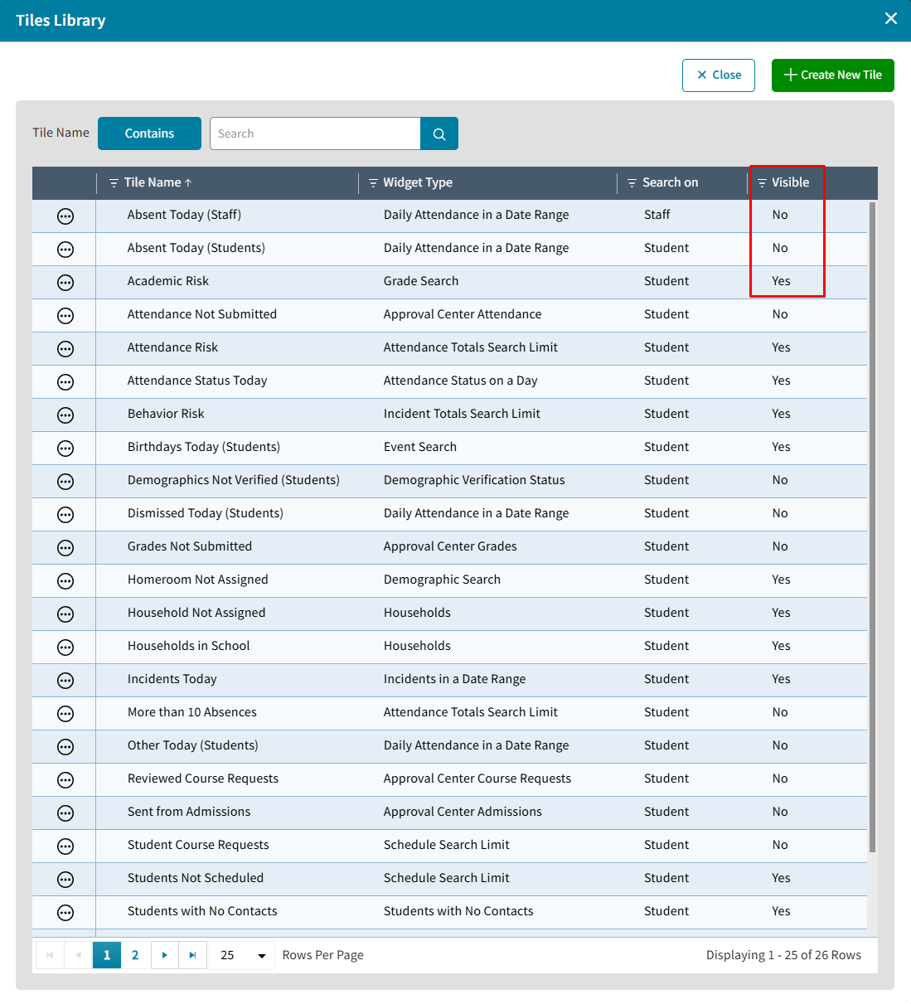Open actions menu for Household Not Assigned
The image size is (911, 1004).
pyautogui.click(x=65, y=614)
